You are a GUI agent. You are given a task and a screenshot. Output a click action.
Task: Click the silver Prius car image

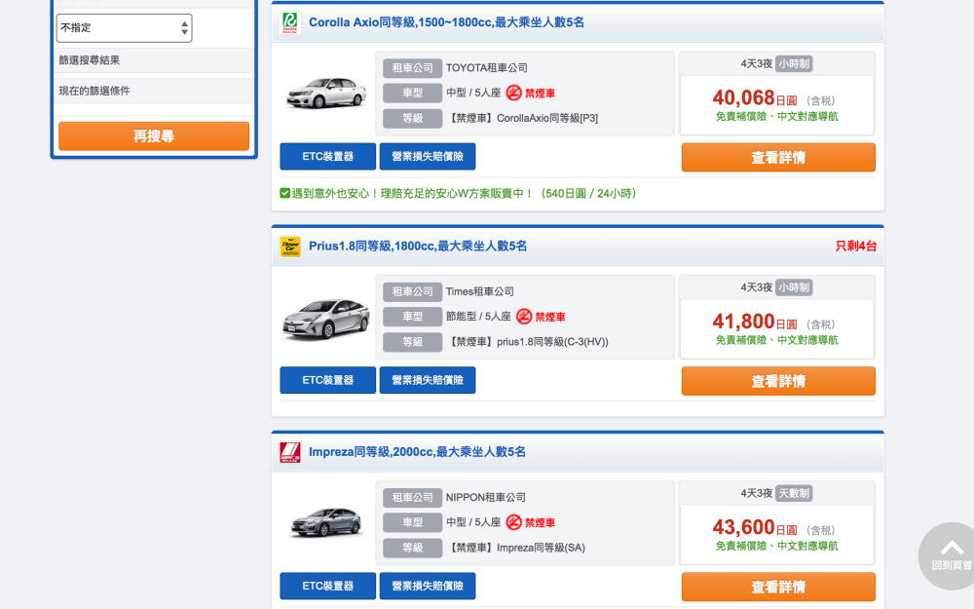pos(325,318)
